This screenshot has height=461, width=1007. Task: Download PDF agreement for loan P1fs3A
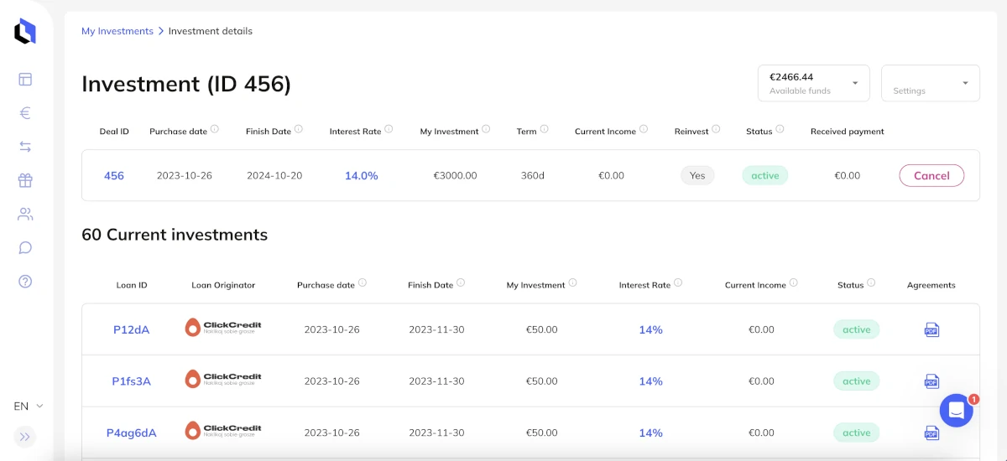[931, 381]
